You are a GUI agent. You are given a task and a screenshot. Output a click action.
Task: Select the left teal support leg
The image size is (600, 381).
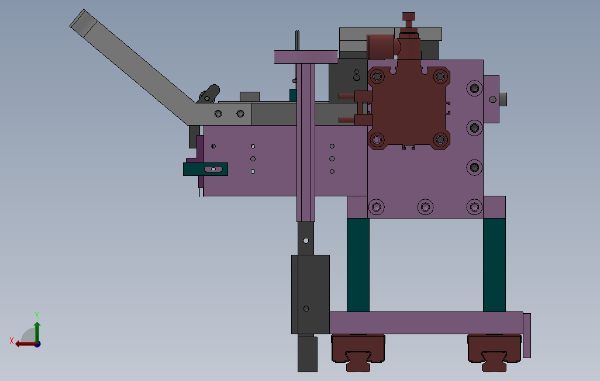tap(358, 265)
